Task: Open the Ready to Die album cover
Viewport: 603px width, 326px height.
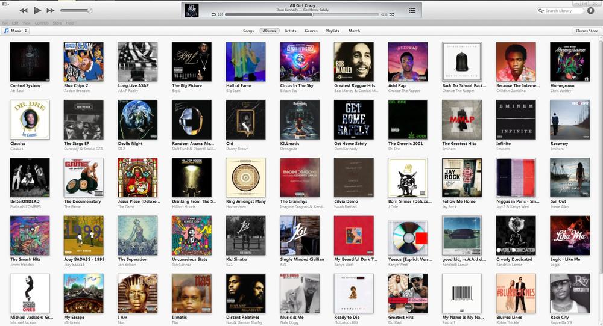Action: (354, 294)
